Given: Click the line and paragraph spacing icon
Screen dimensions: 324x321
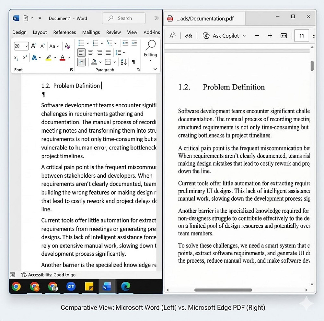Looking at the screenshot, I should click(x=118, y=53).
